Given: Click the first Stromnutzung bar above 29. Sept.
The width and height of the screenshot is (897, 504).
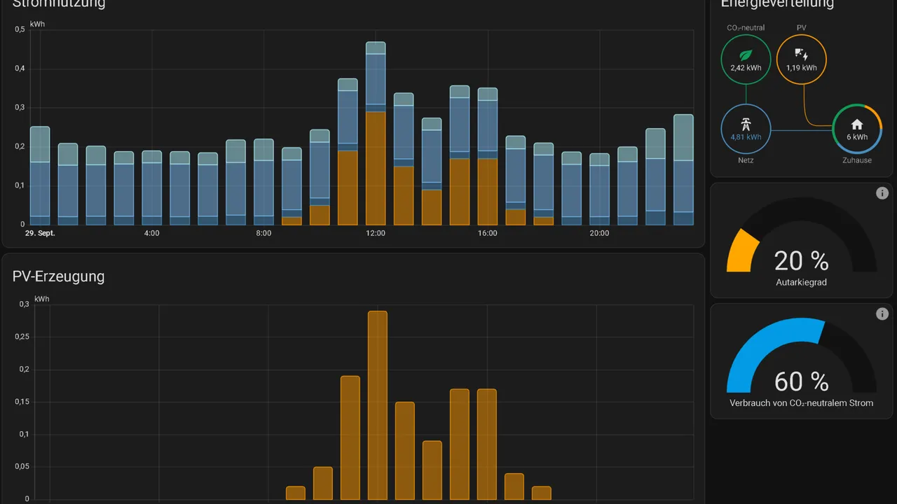Looking at the screenshot, I should [40, 175].
